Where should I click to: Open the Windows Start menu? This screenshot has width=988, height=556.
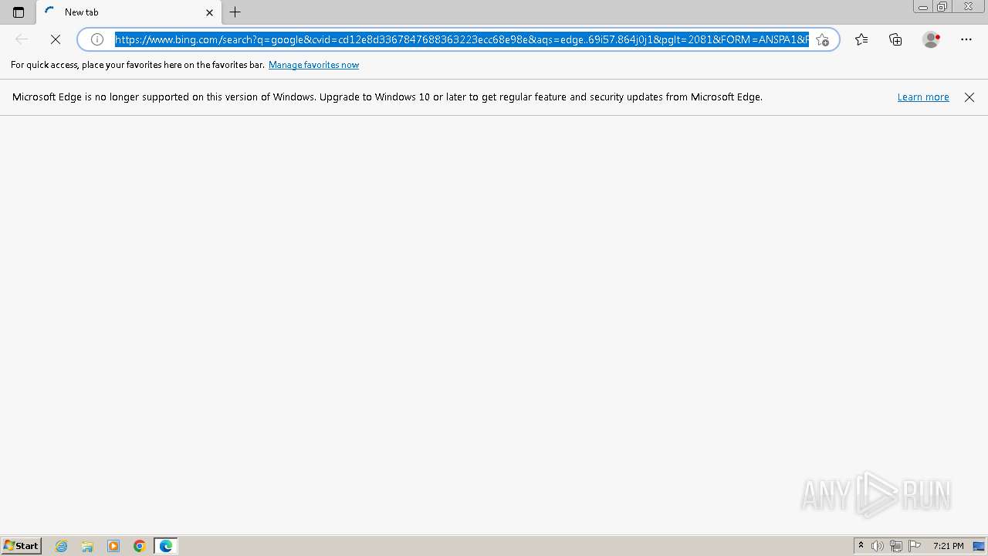click(x=21, y=546)
